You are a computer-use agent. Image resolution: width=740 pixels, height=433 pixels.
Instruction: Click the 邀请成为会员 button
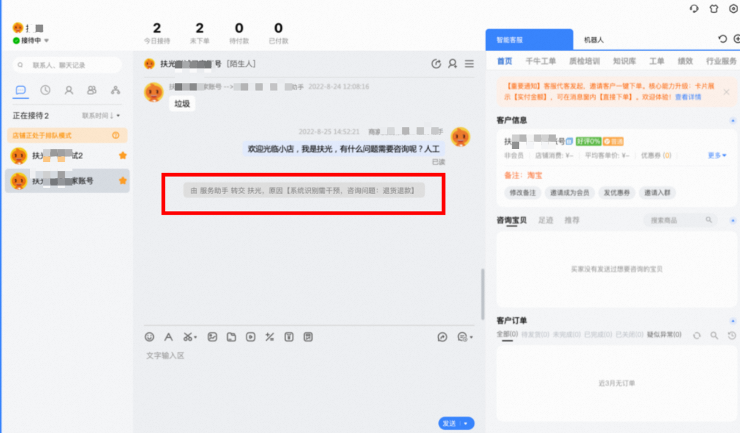click(569, 193)
